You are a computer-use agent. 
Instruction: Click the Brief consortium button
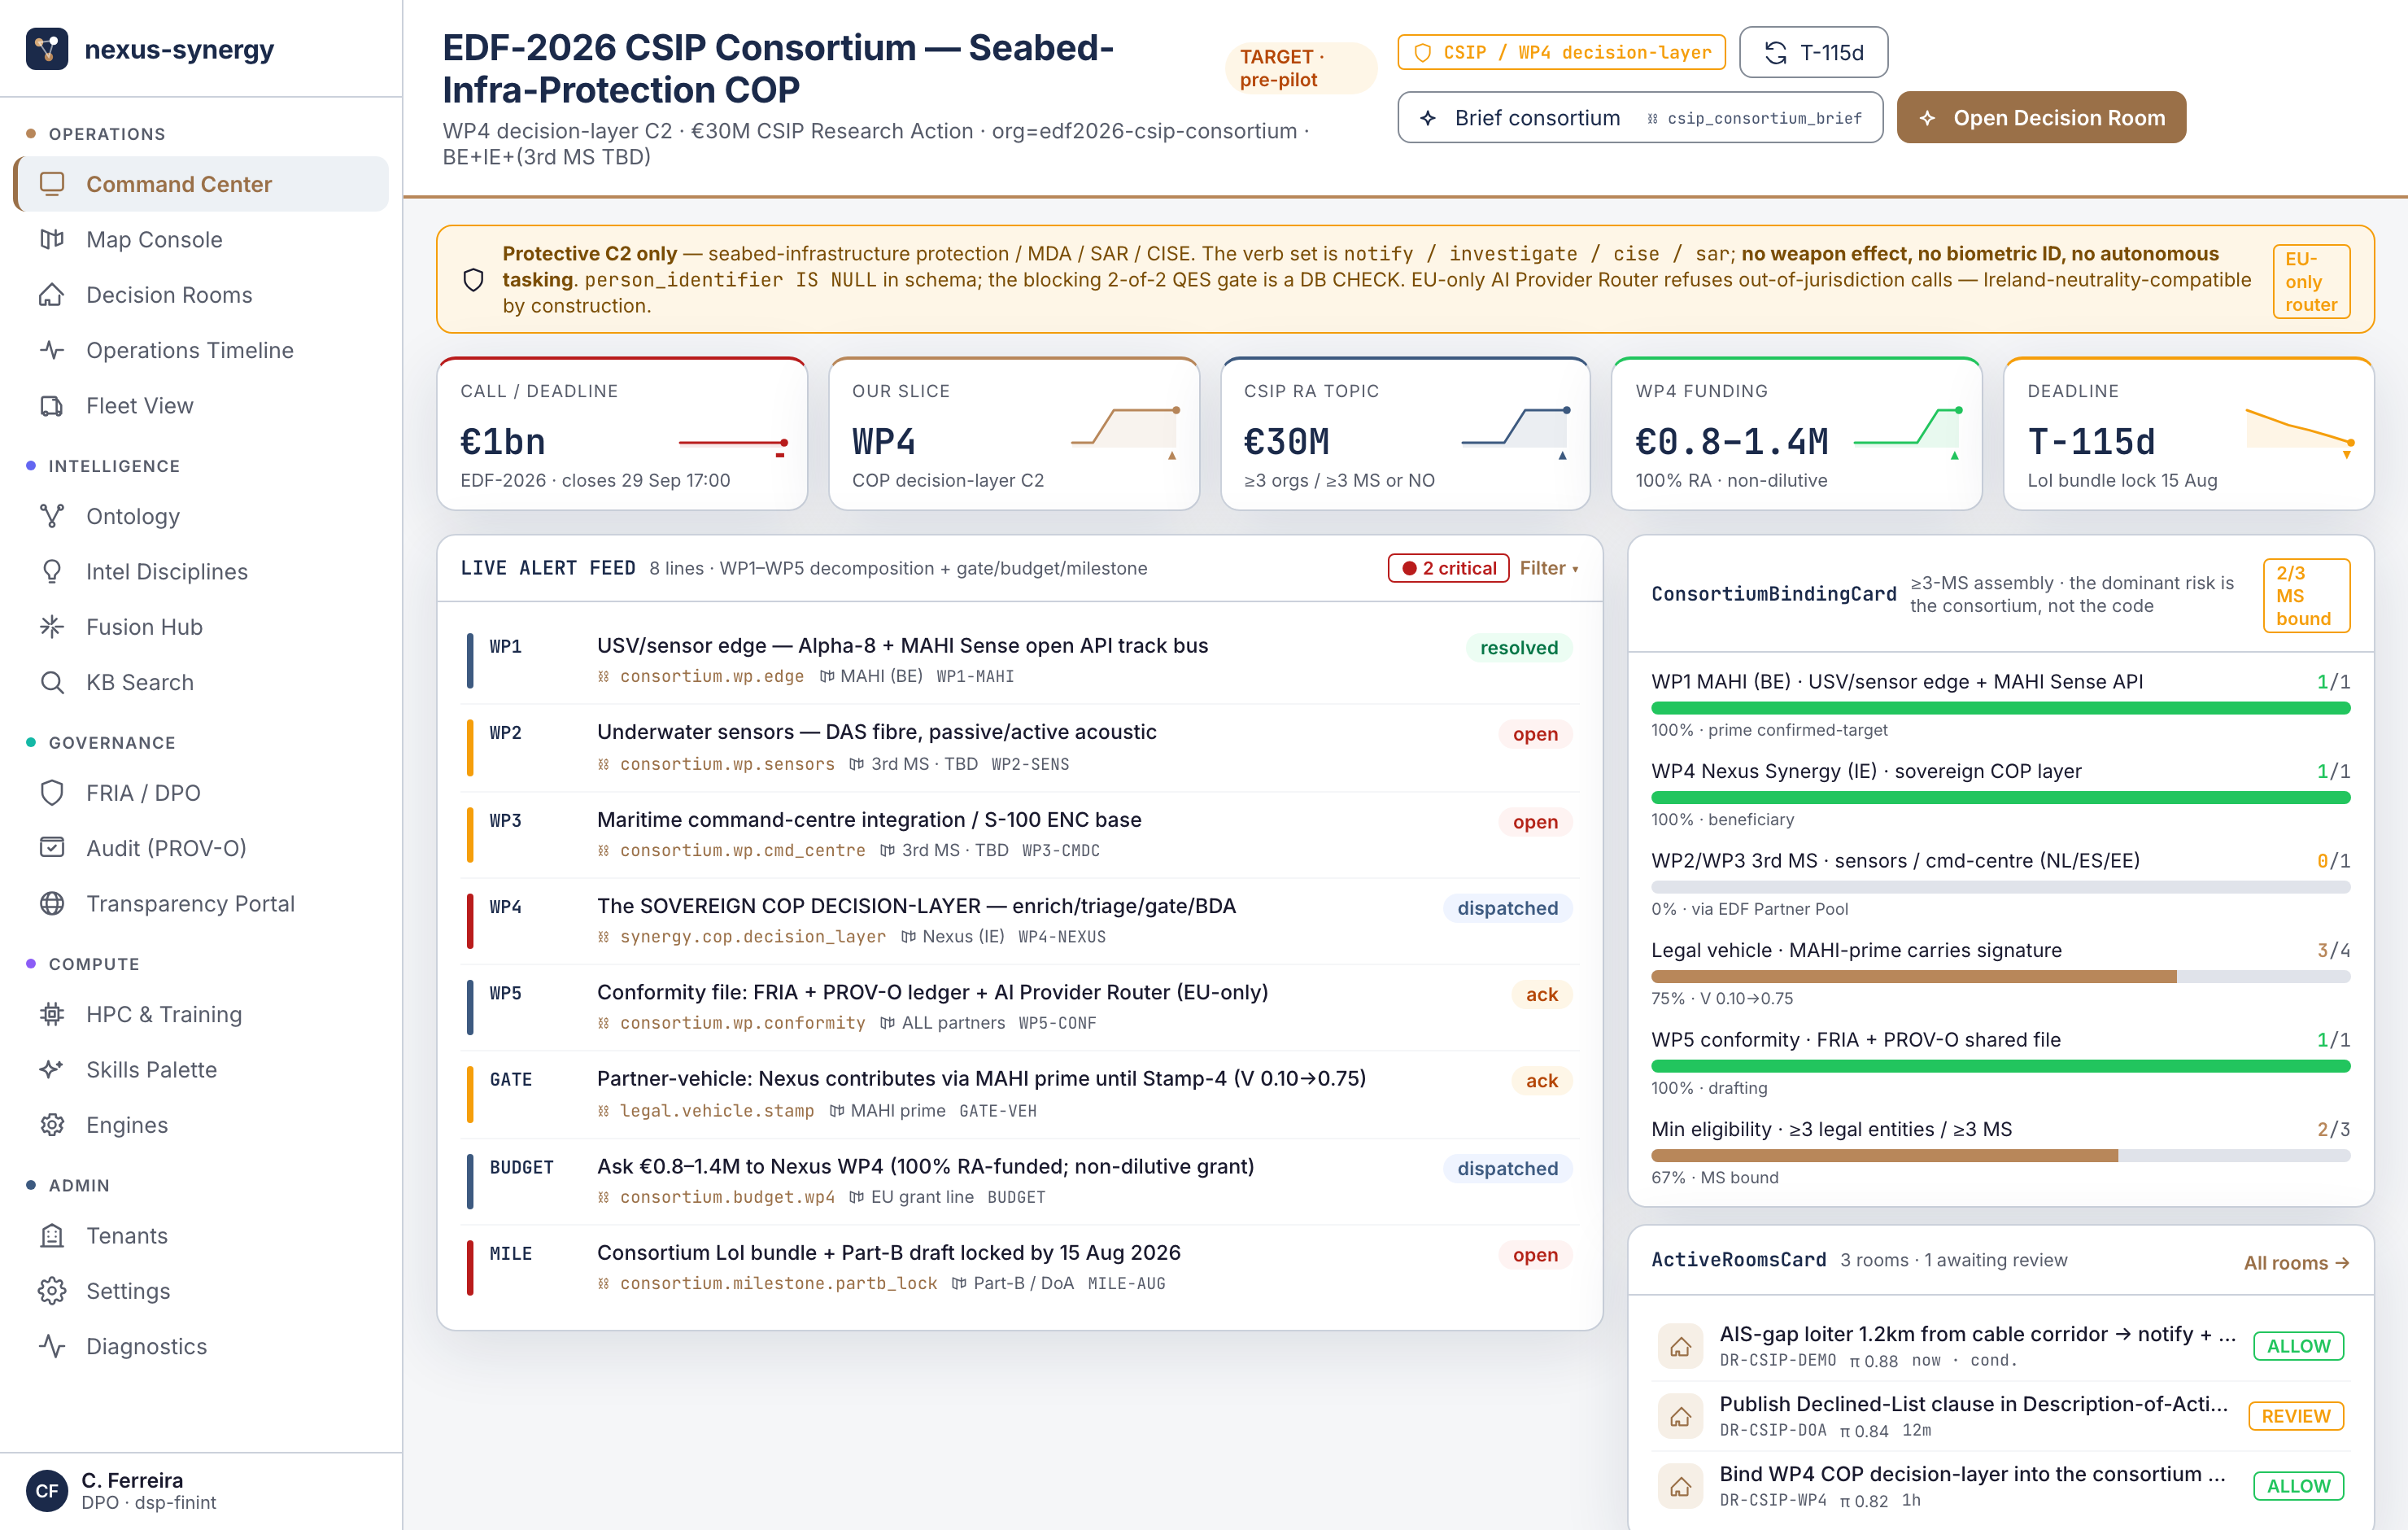[1640, 118]
